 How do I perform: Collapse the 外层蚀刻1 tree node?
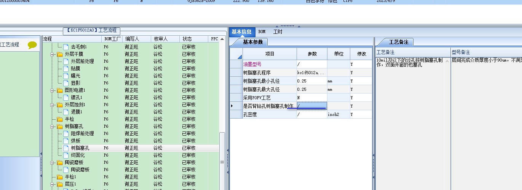[53, 104]
